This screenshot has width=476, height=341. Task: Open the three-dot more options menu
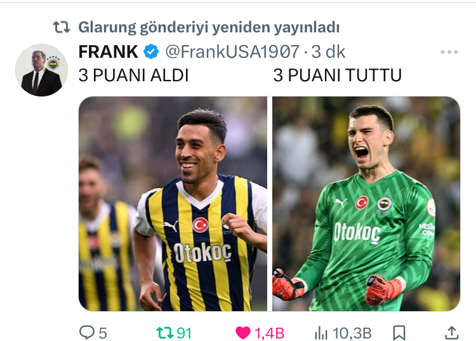(x=449, y=52)
